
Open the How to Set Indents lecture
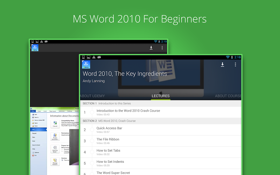[161, 163]
